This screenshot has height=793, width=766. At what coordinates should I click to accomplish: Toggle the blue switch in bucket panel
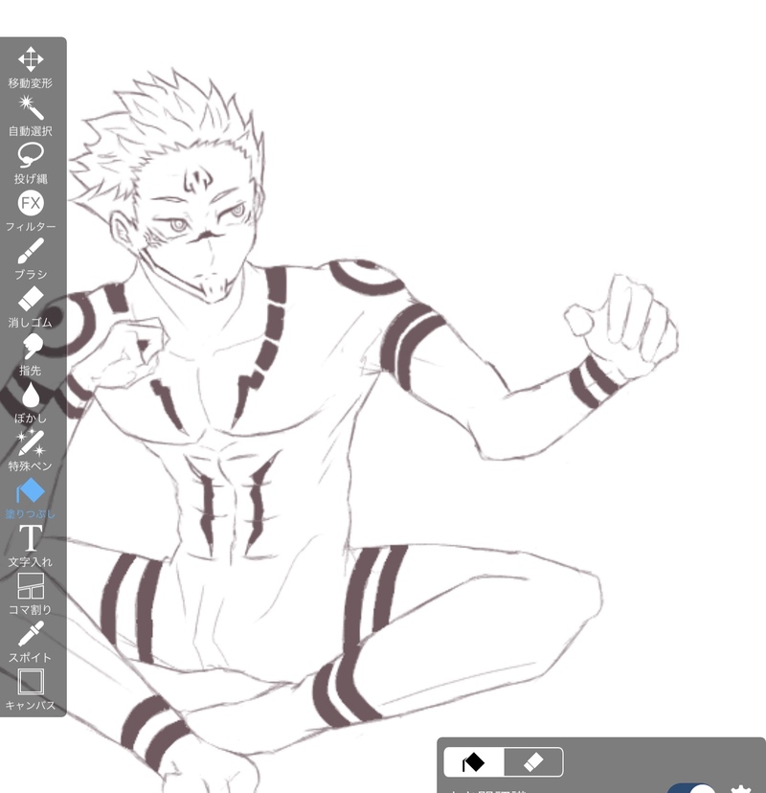coord(692,788)
